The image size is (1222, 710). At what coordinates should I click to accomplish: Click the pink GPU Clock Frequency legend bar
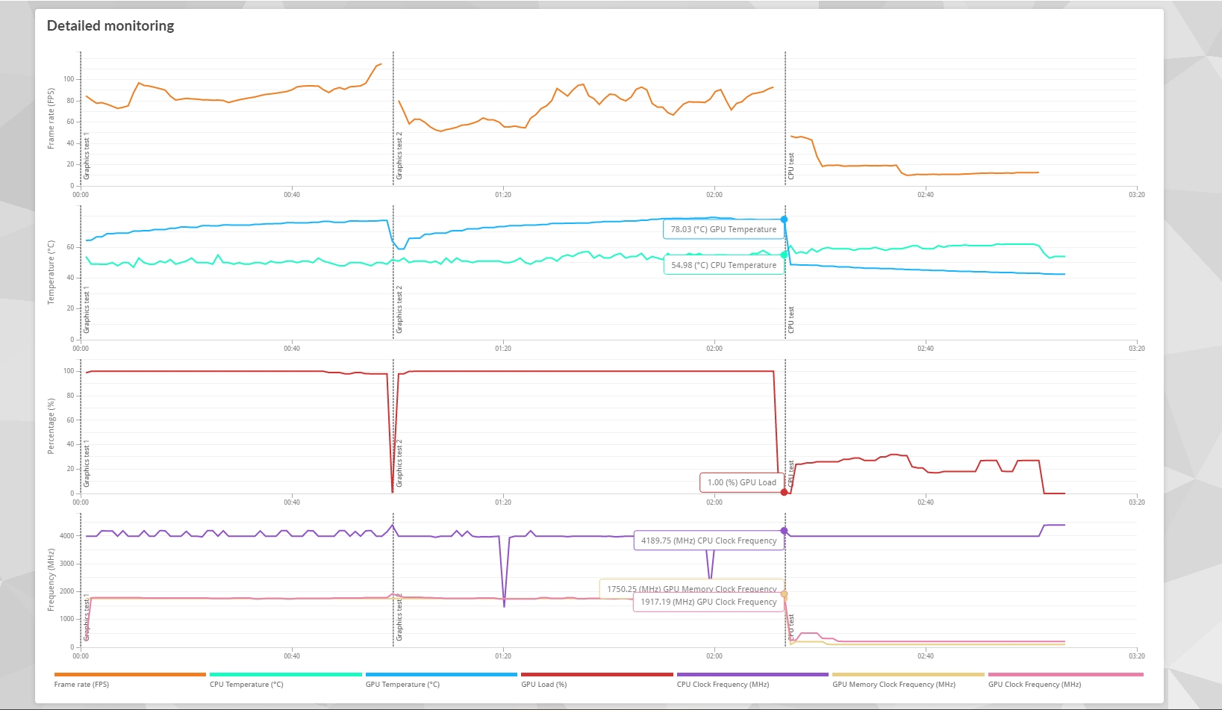click(1065, 674)
